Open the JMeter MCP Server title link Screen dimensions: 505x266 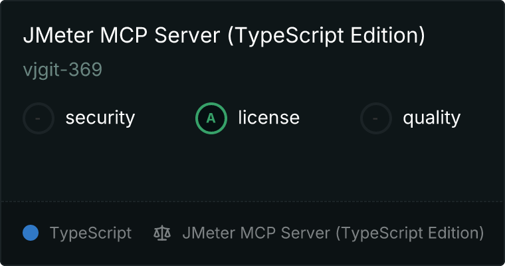(224, 35)
